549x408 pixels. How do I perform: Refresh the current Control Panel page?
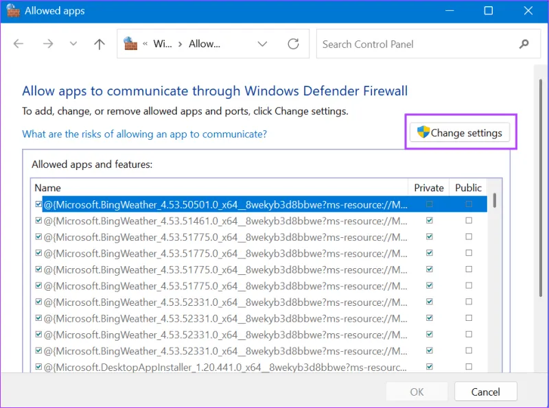point(293,43)
